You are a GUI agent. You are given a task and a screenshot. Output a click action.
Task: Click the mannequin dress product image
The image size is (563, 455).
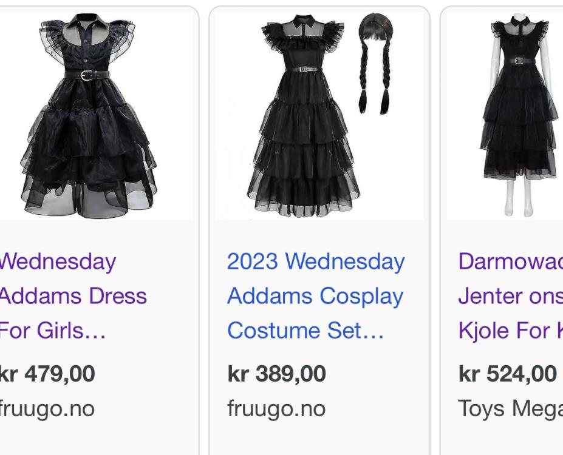pyautogui.click(x=505, y=116)
